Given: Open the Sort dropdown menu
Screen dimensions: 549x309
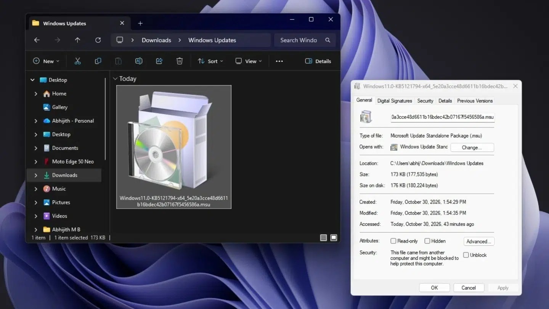Looking at the screenshot, I should click(210, 61).
